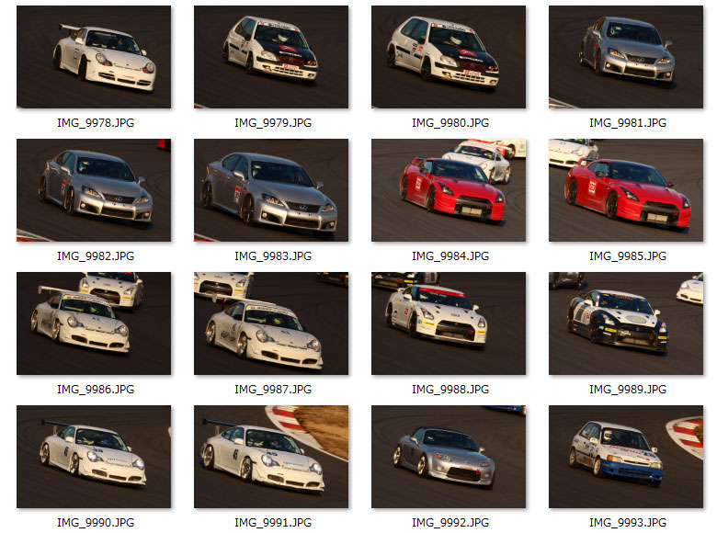Select the IMG_9992.JPG silver roadster thumbnail
Image resolution: width=717 pixels, height=533 pixels.
[449, 457]
